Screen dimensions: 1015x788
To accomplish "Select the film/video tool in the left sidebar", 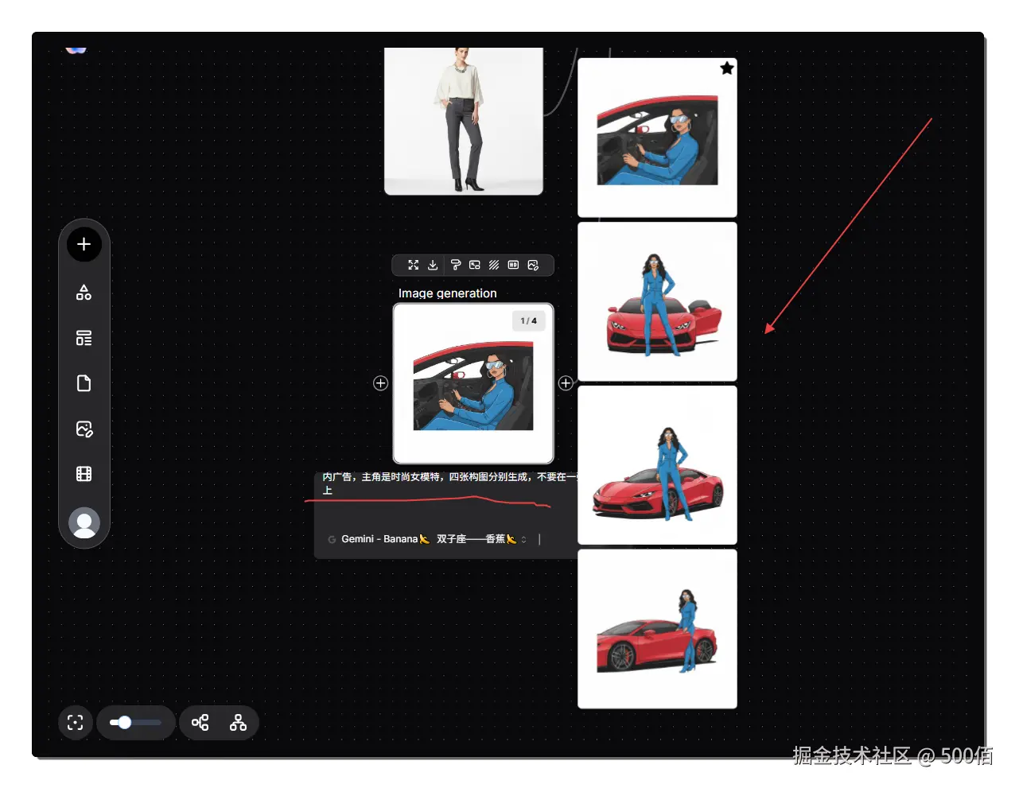I will 84,474.
